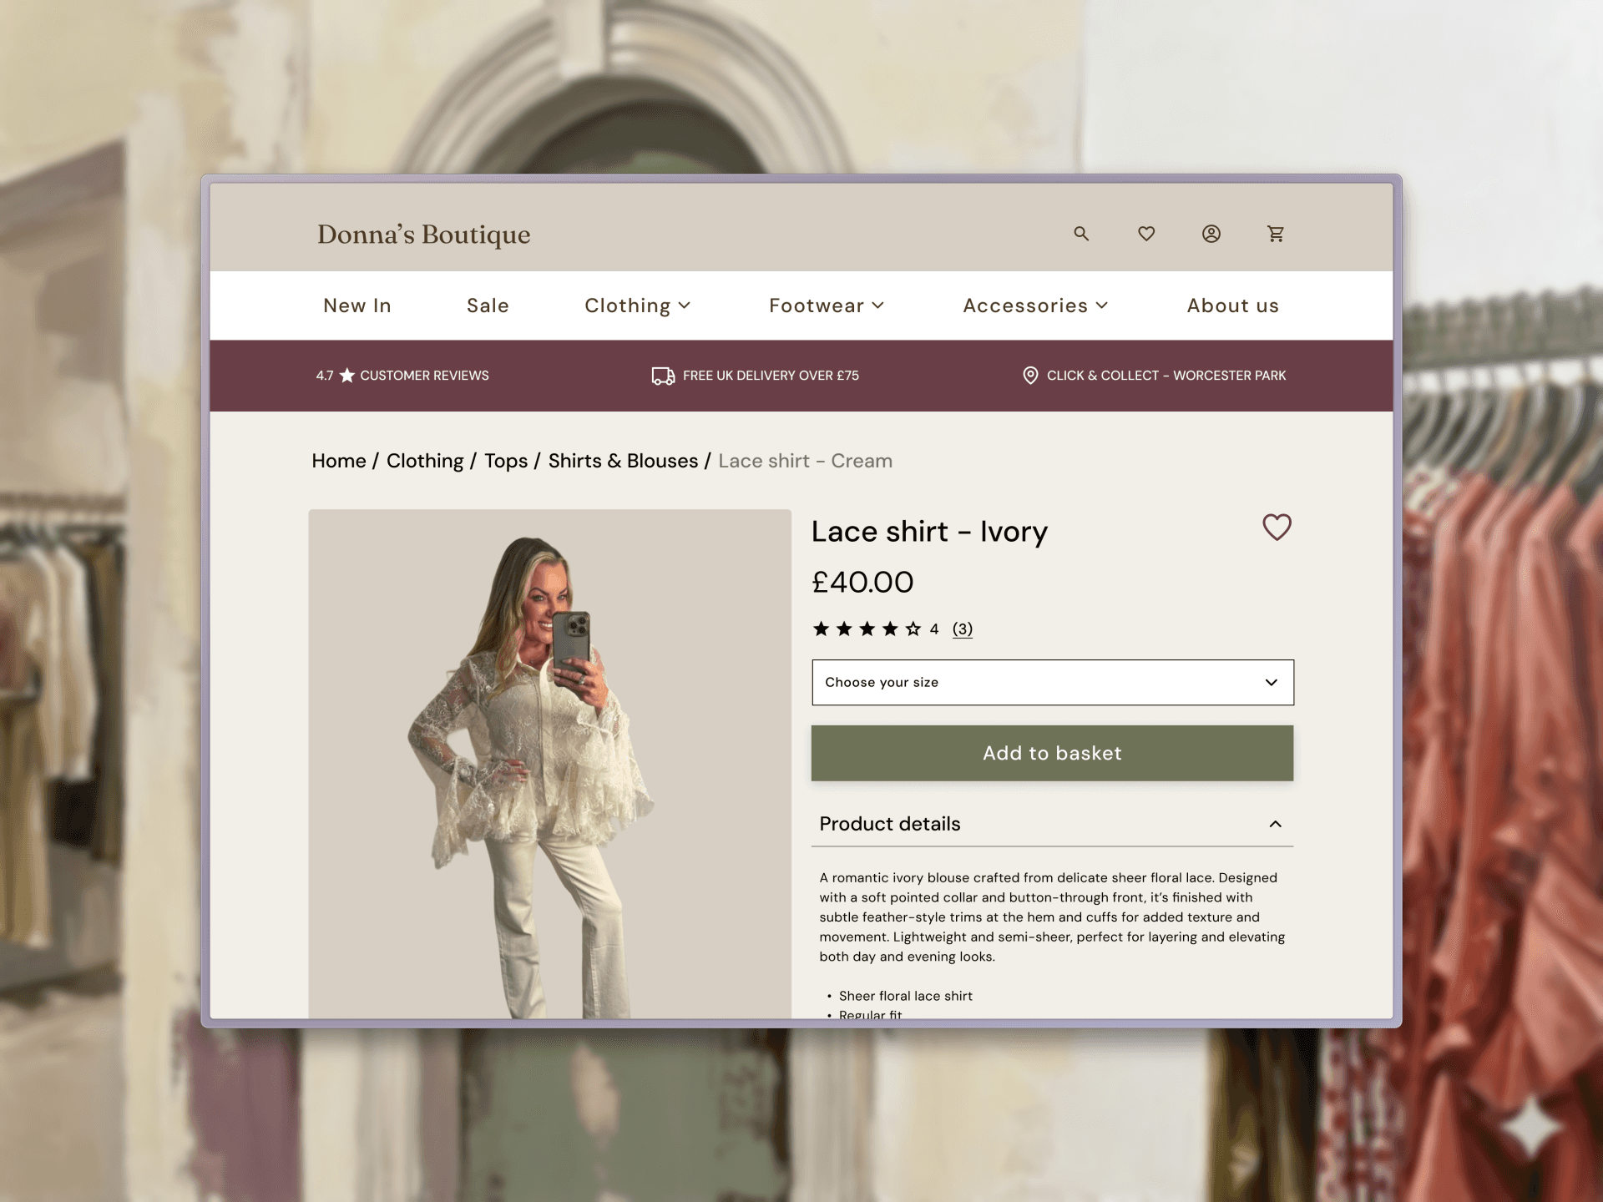The width and height of the screenshot is (1603, 1202).
Task: Click the delivery truck icon
Action: coord(663,376)
